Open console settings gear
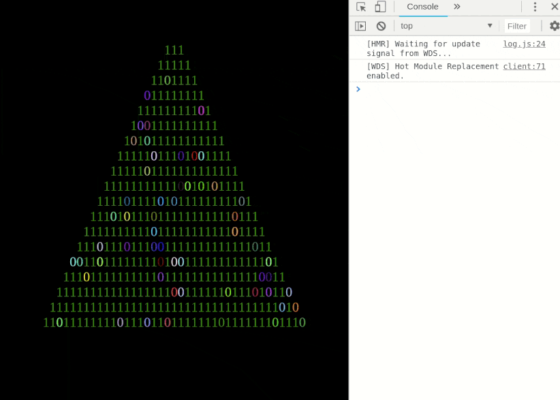The height and width of the screenshot is (400, 560). pyautogui.click(x=554, y=26)
